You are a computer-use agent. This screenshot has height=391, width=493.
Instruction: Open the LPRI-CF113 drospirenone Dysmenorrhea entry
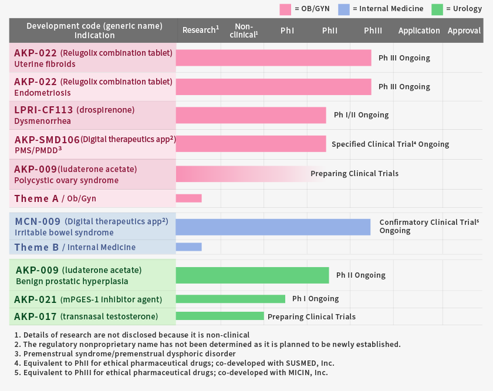(75, 115)
